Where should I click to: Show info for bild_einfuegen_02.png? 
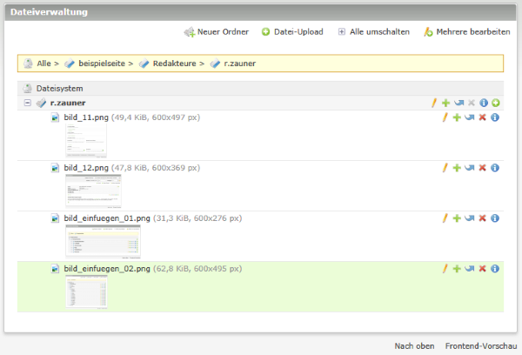point(495,269)
